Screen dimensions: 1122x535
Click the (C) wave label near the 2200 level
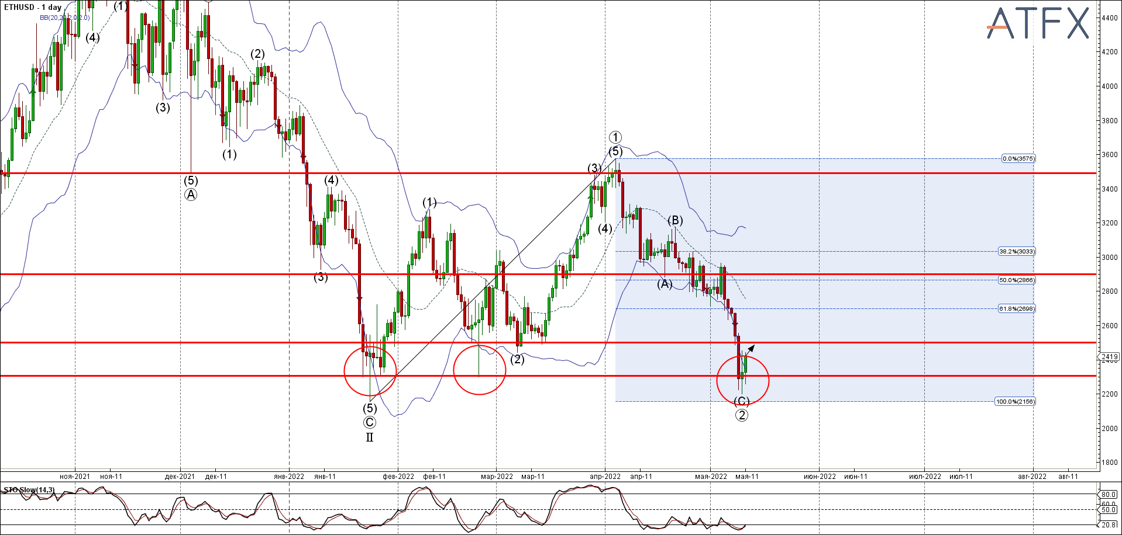pos(742,401)
